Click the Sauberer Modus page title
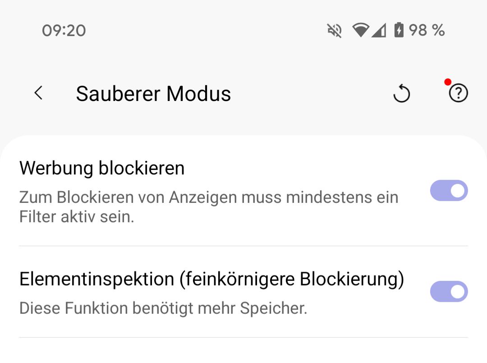The image size is (487, 363). (153, 94)
